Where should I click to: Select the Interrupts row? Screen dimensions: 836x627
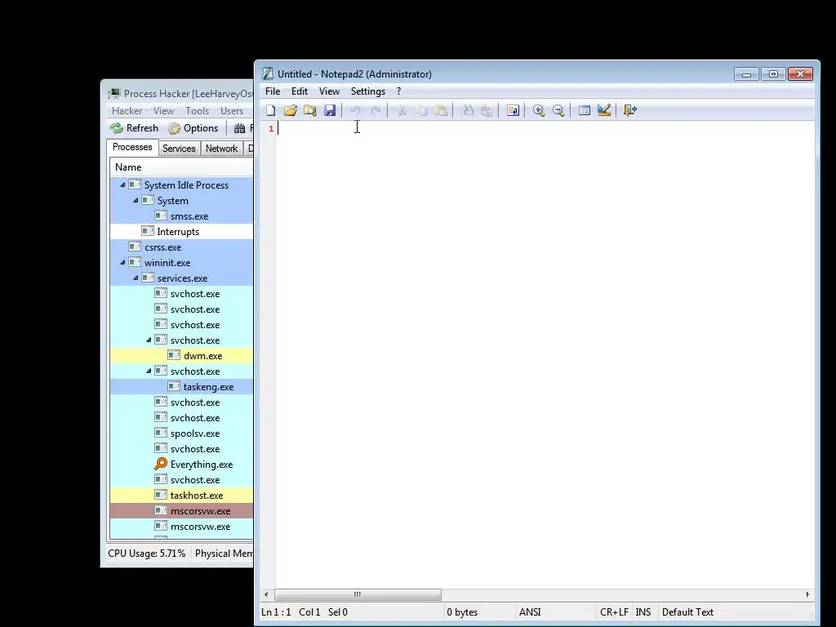(181, 231)
